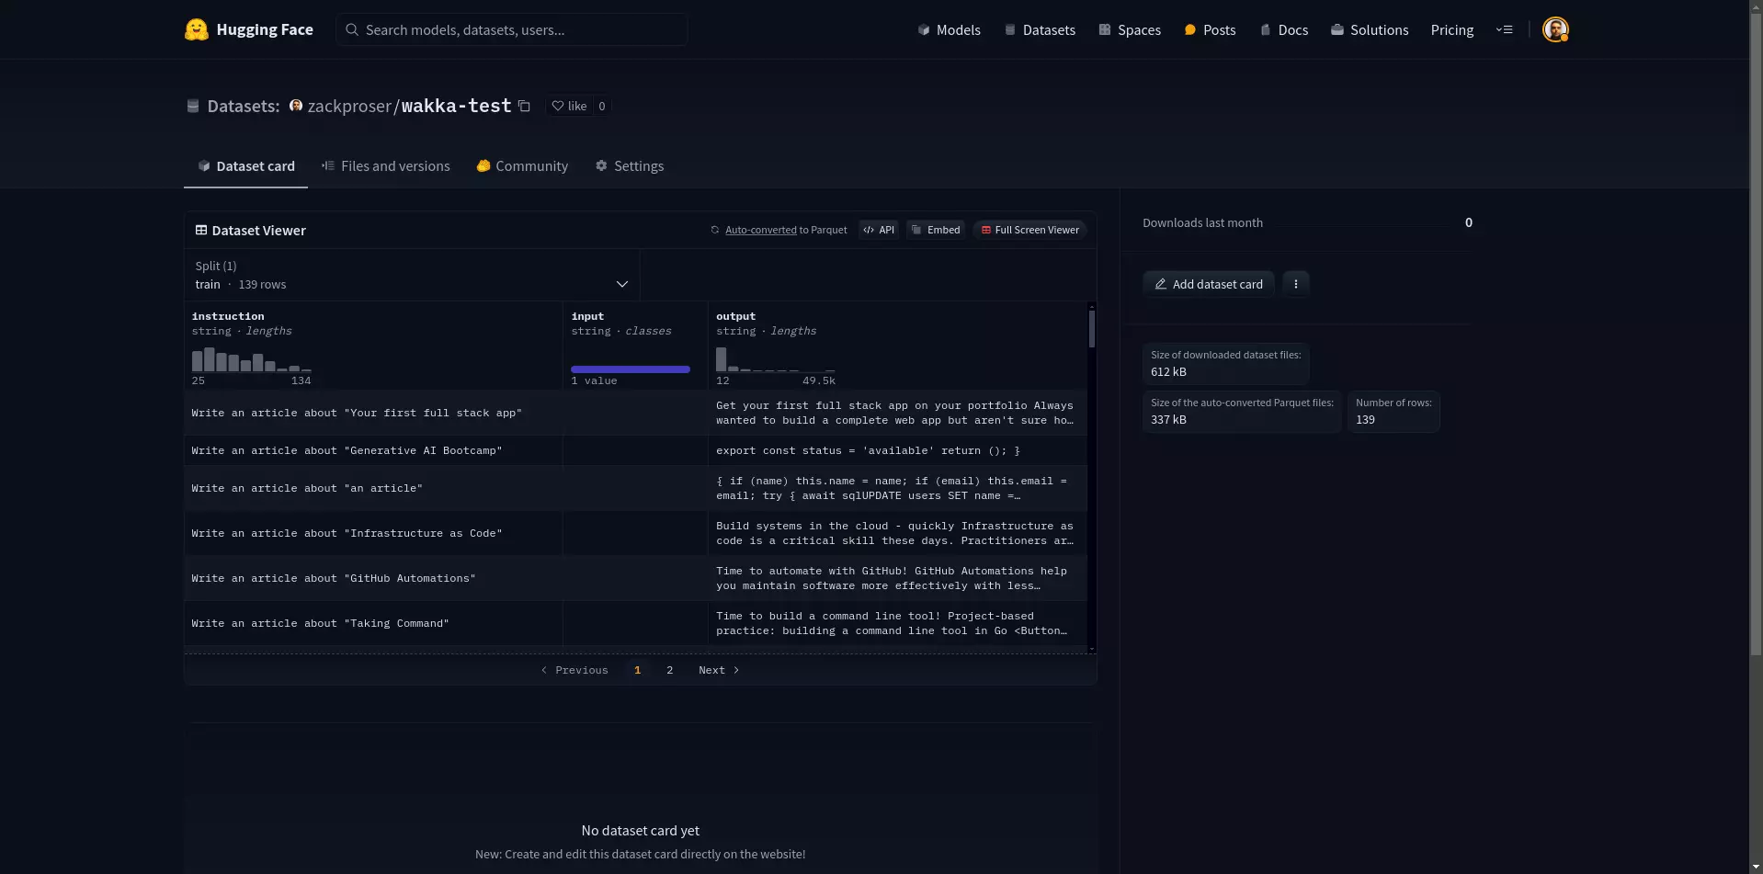The height and width of the screenshot is (874, 1763).
Task: Open the API button in viewer
Action: (879, 230)
